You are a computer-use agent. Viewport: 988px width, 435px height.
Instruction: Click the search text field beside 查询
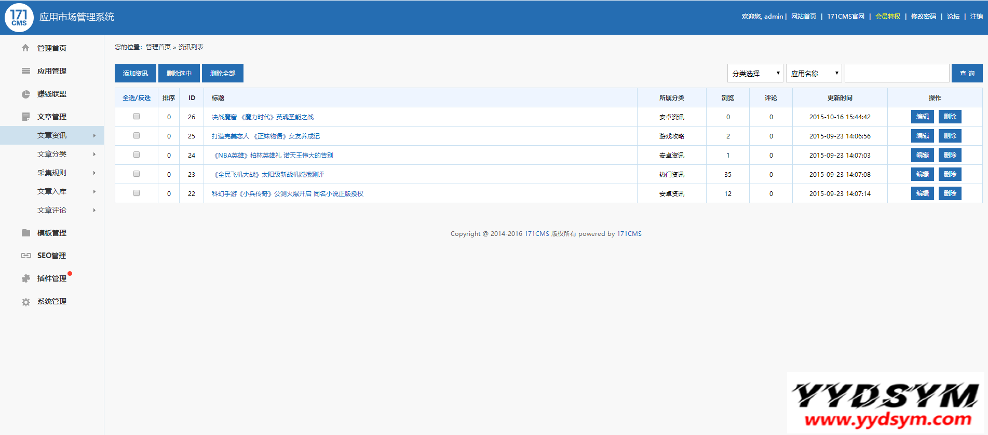click(x=897, y=74)
